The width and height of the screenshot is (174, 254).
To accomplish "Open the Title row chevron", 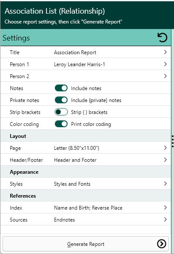I will click(165, 52).
